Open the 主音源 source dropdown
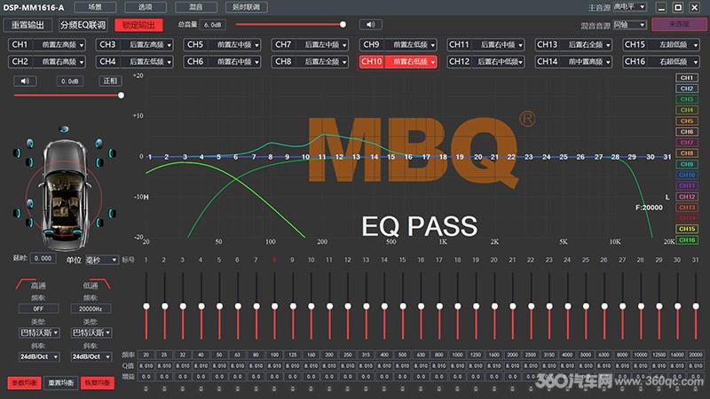 coord(629,7)
